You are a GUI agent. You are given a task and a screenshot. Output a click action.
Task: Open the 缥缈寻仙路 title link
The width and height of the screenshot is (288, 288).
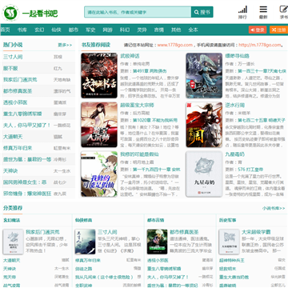(237, 56)
